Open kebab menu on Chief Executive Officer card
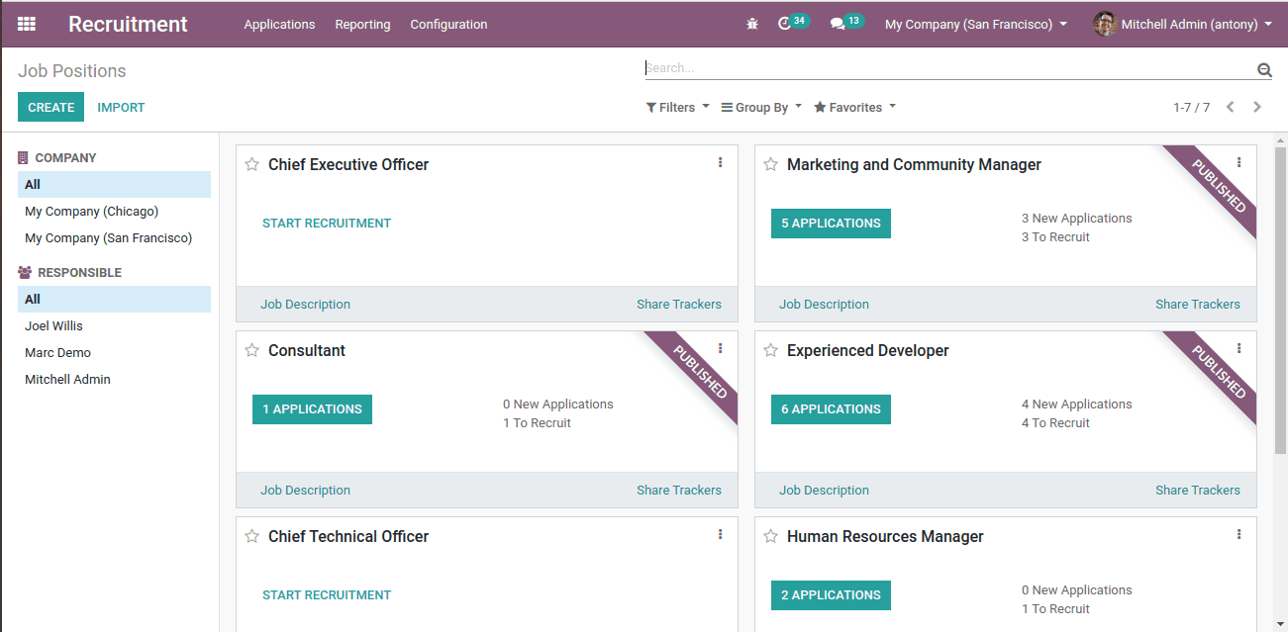Image resolution: width=1288 pixels, height=632 pixels. click(720, 162)
